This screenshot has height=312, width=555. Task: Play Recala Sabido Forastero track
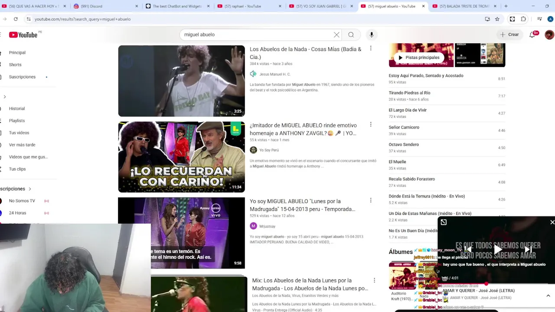(447, 182)
